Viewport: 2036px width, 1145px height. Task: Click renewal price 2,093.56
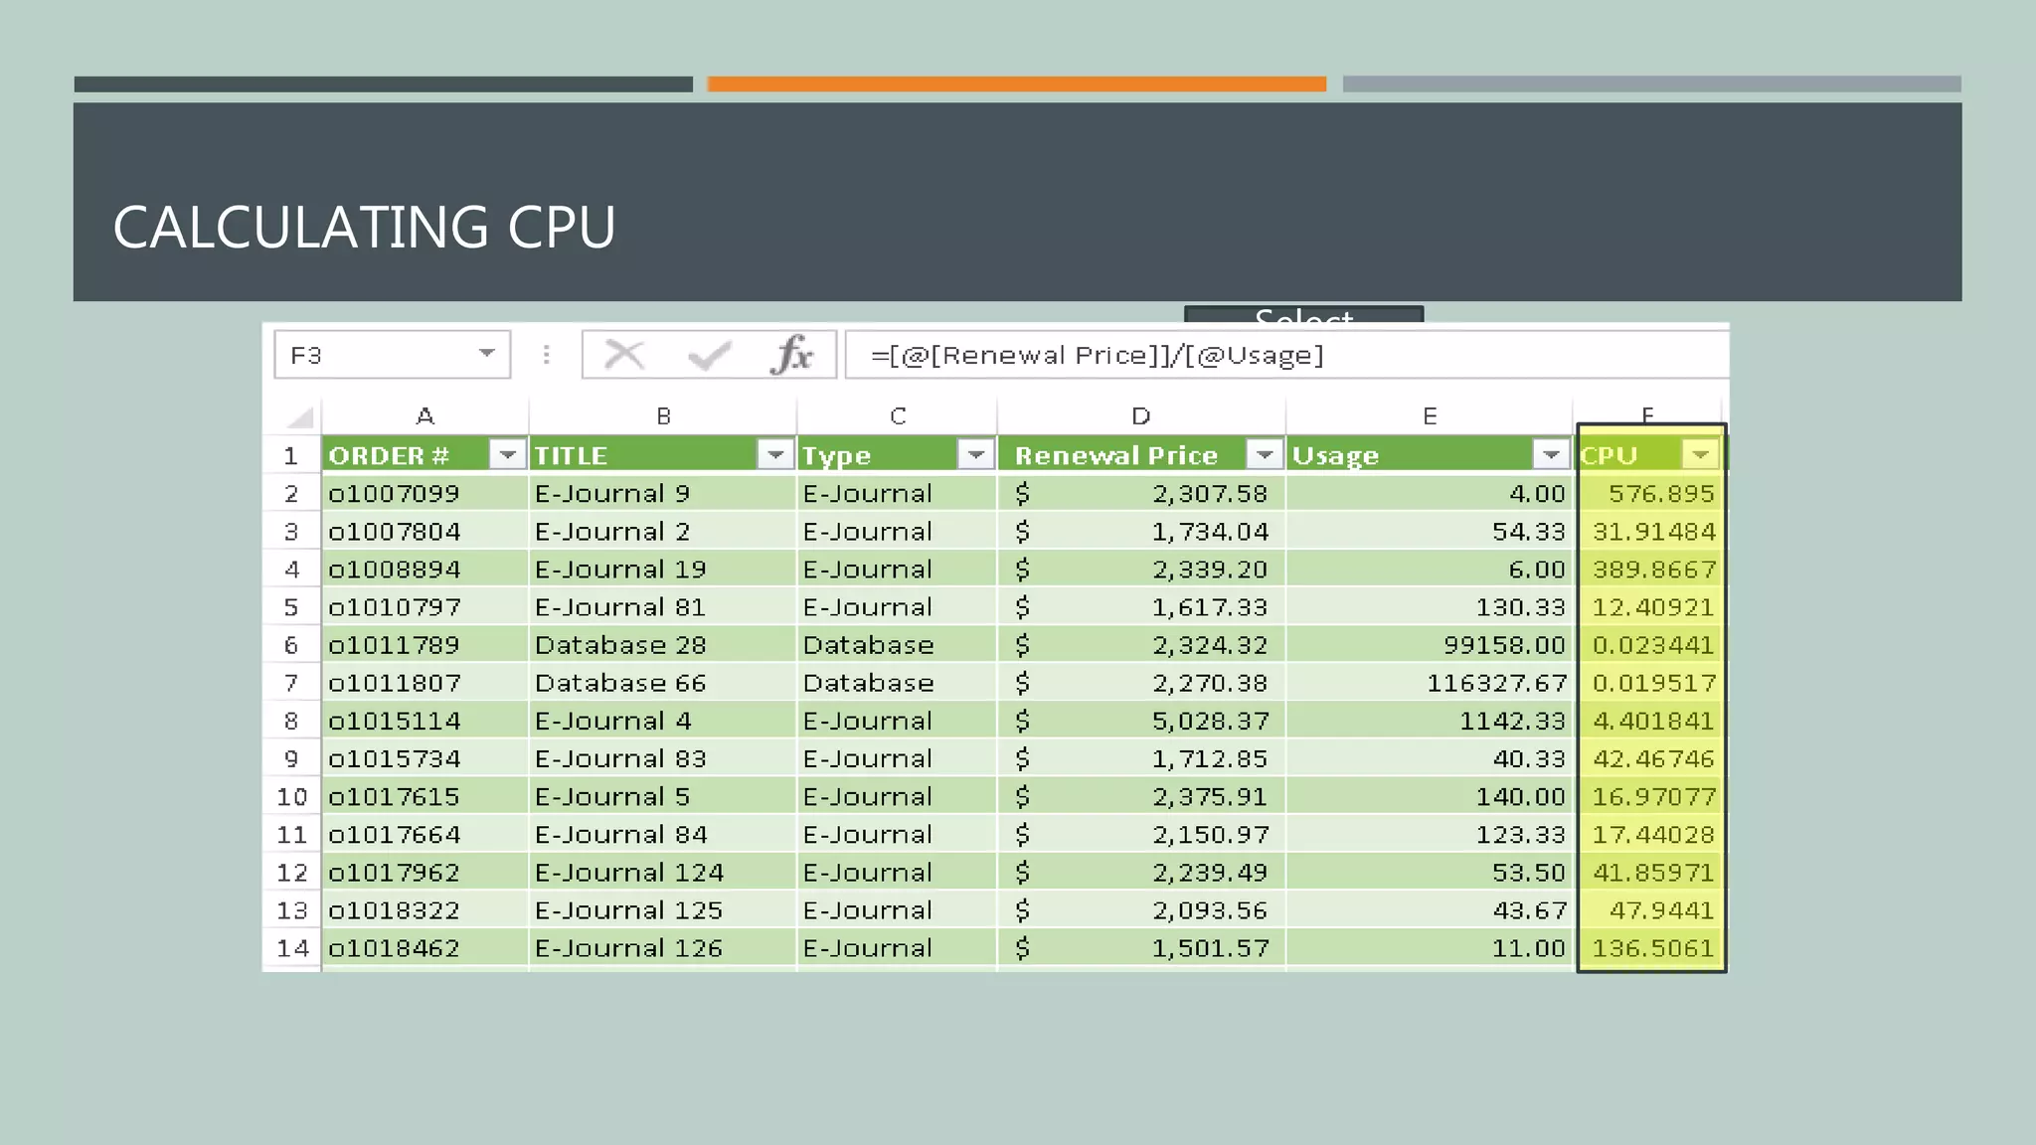click(x=1141, y=910)
